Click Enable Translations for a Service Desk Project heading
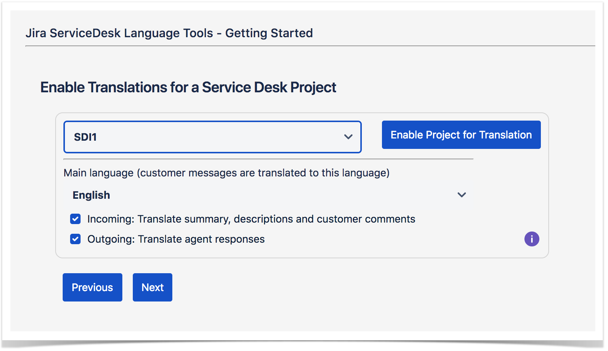 [x=188, y=87]
